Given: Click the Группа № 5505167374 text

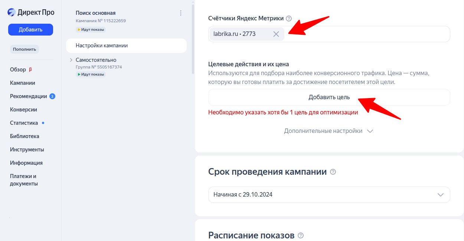Looking at the screenshot, I should click(99, 67).
